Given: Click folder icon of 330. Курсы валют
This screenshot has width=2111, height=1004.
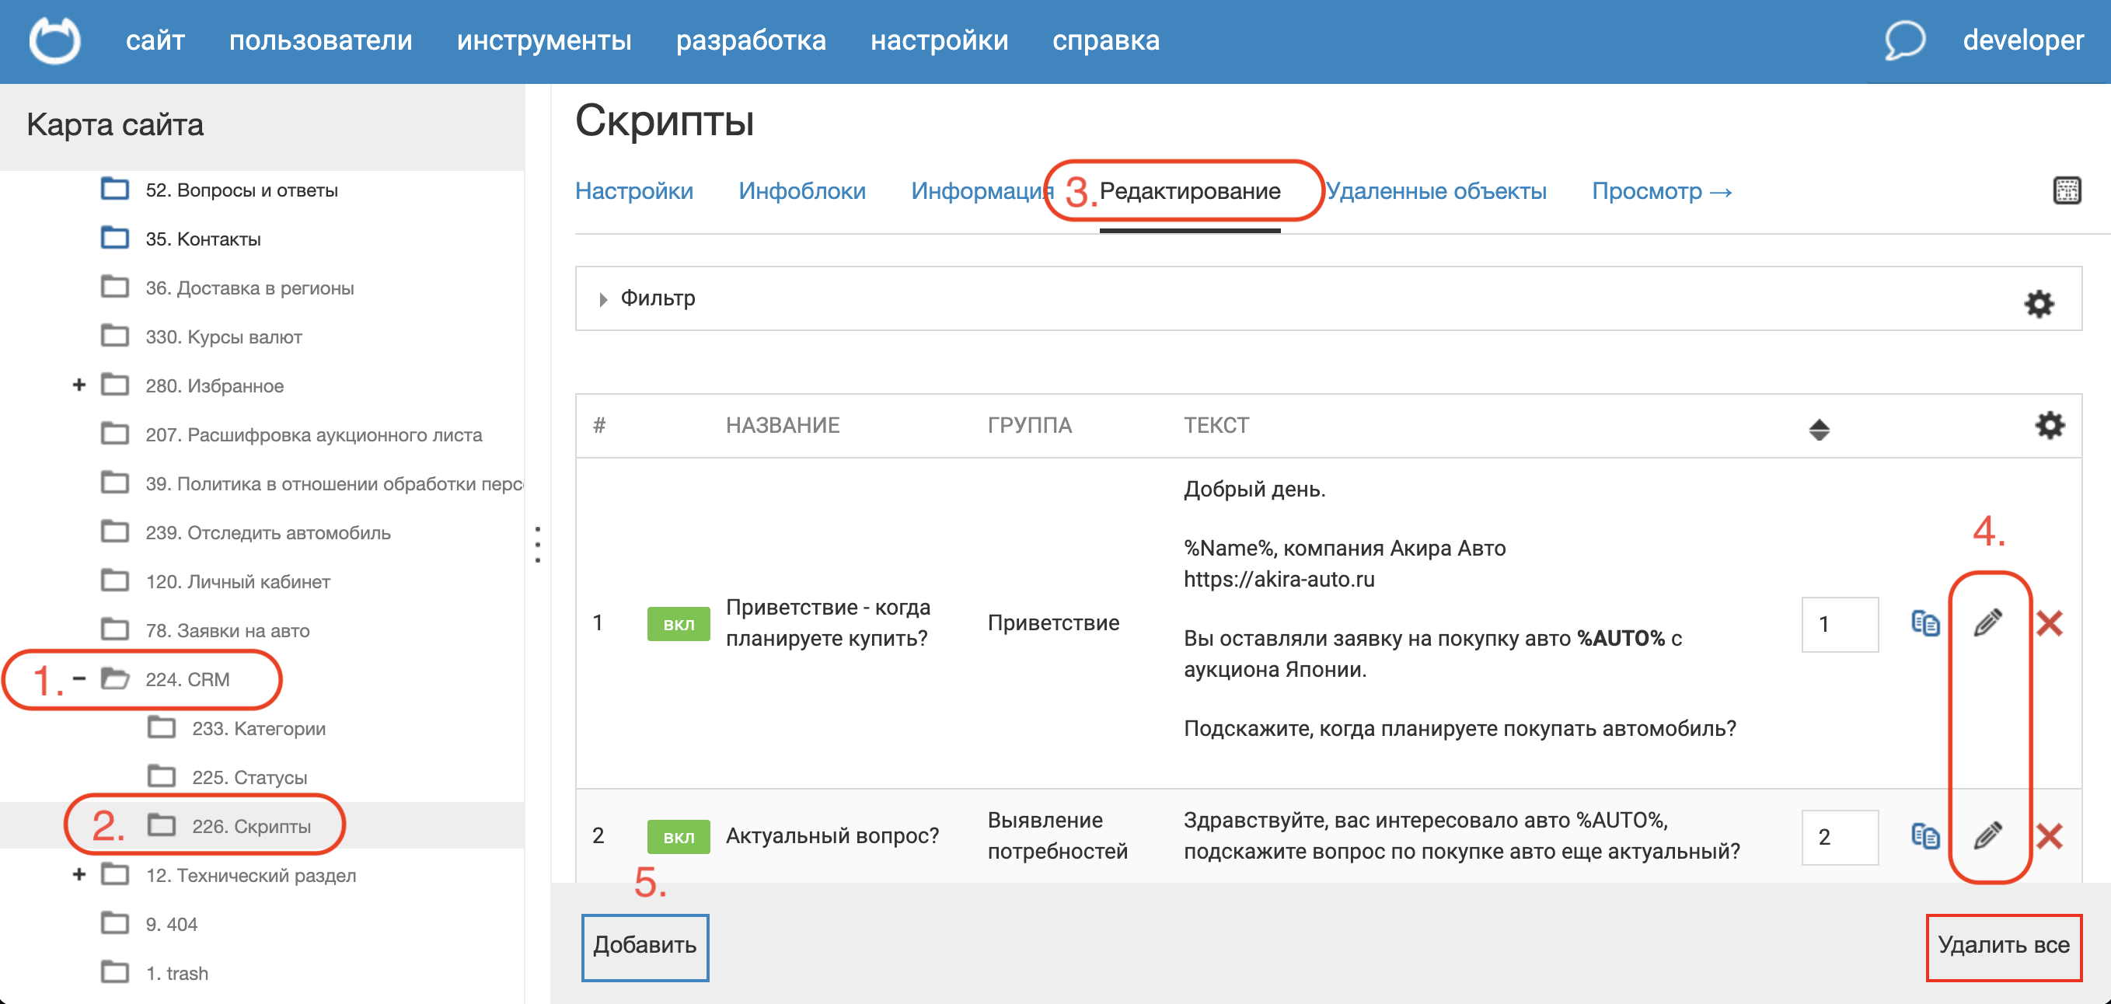Looking at the screenshot, I should click(115, 336).
